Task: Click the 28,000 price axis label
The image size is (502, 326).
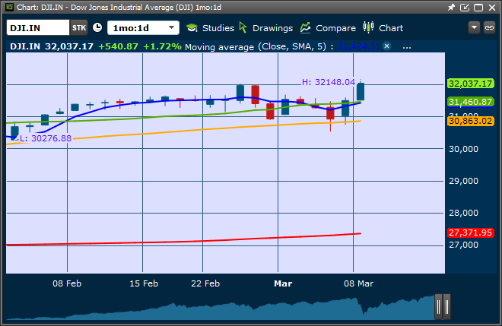Action: click(x=463, y=213)
